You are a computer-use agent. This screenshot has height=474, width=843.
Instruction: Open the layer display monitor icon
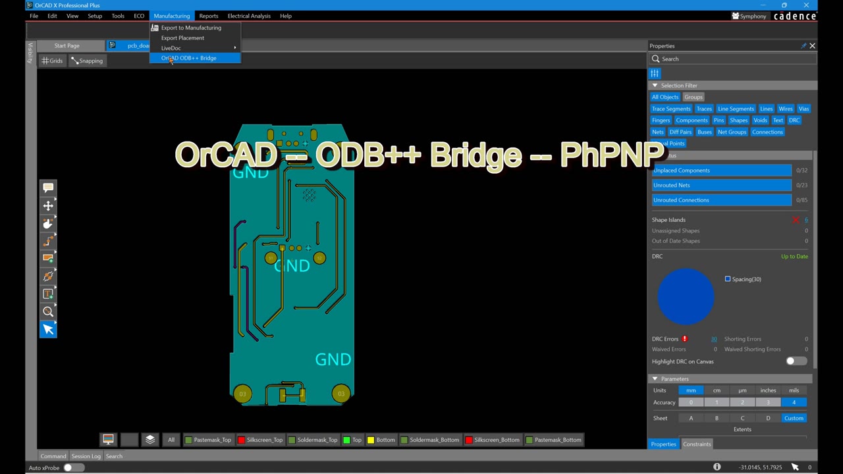tap(109, 440)
